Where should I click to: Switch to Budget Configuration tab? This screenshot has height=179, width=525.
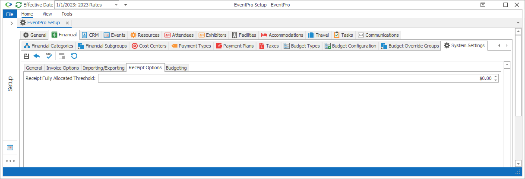click(351, 46)
